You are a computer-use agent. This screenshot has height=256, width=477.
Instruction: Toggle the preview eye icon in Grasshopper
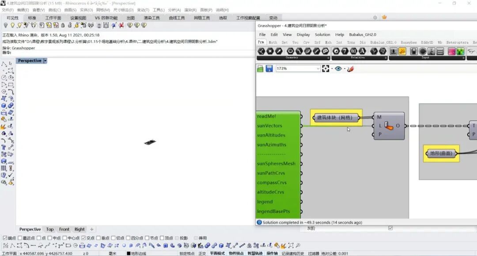(338, 69)
